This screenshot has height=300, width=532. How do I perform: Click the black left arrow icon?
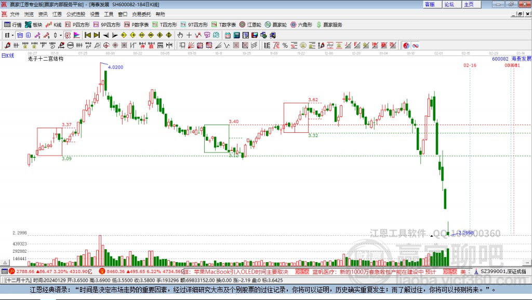pyautogui.click(x=106, y=35)
